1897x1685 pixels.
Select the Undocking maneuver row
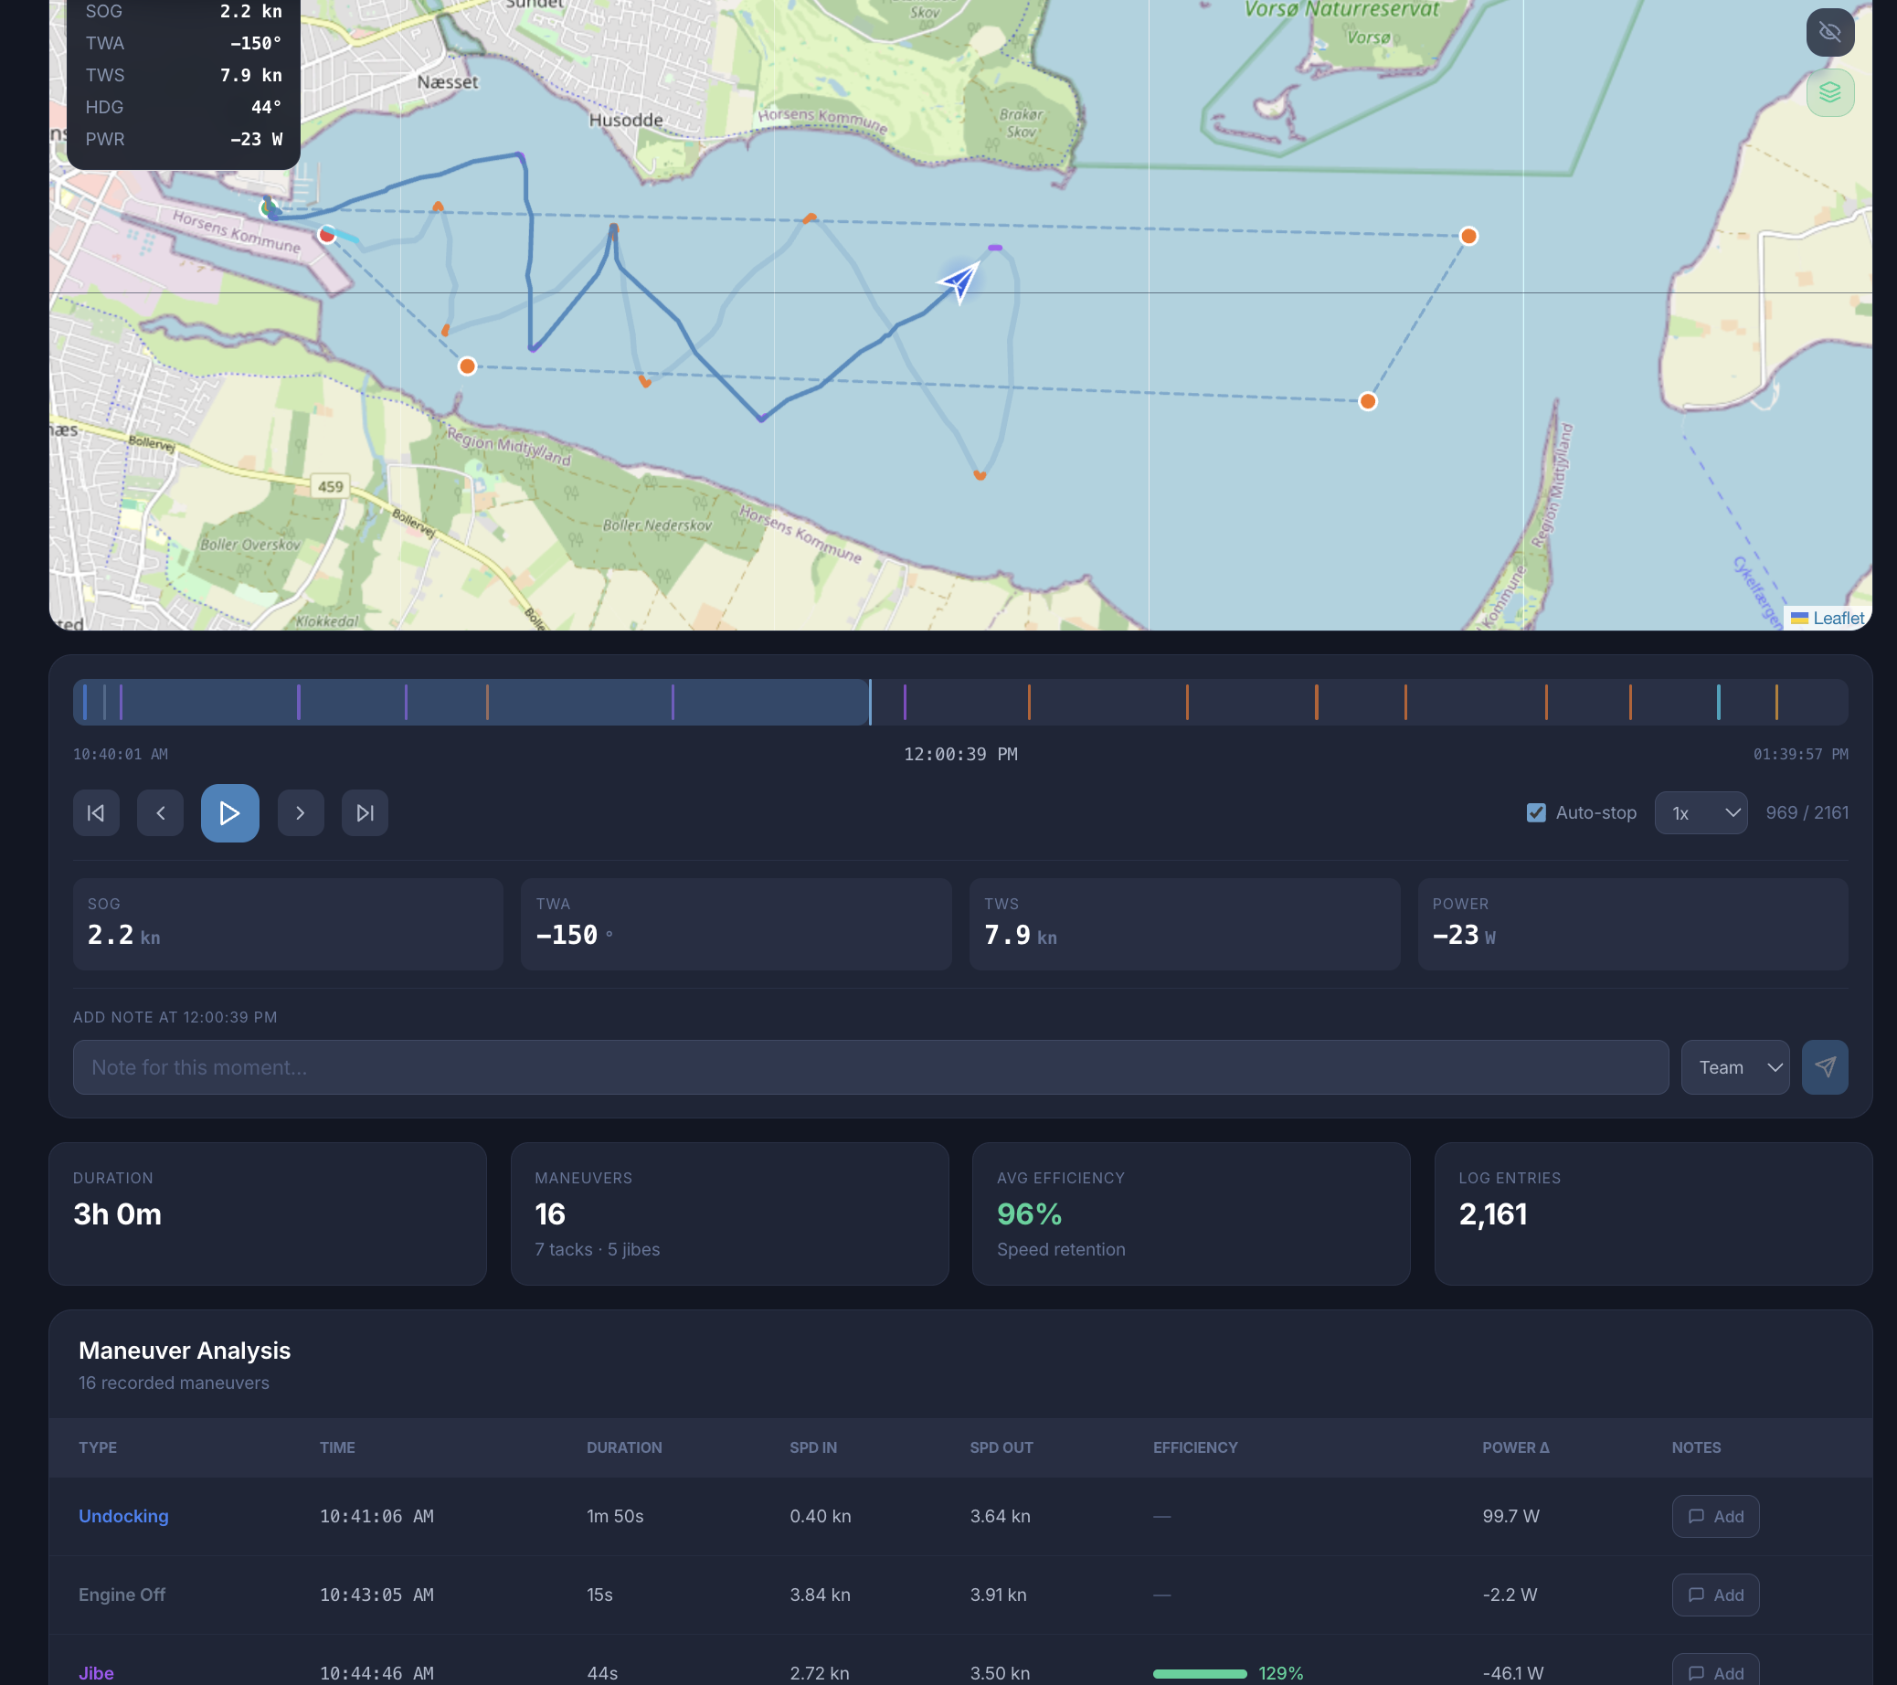[x=959, y=1516]
